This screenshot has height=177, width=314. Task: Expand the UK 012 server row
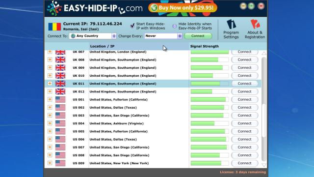click(50, 91)
